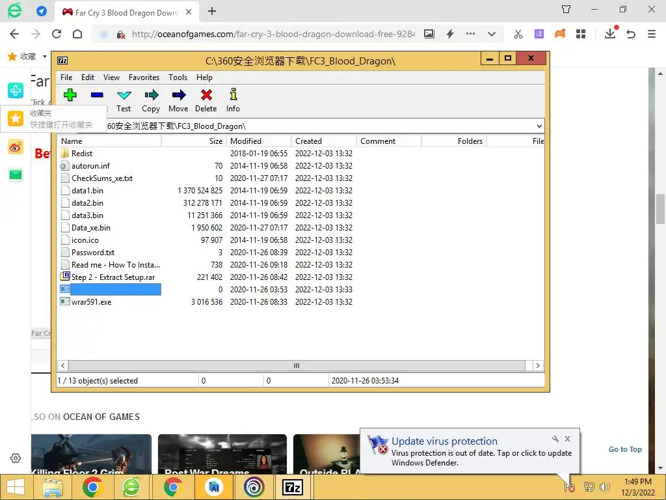Go to browser home page icon
This screenshot has width=666, height=500.
77,34
